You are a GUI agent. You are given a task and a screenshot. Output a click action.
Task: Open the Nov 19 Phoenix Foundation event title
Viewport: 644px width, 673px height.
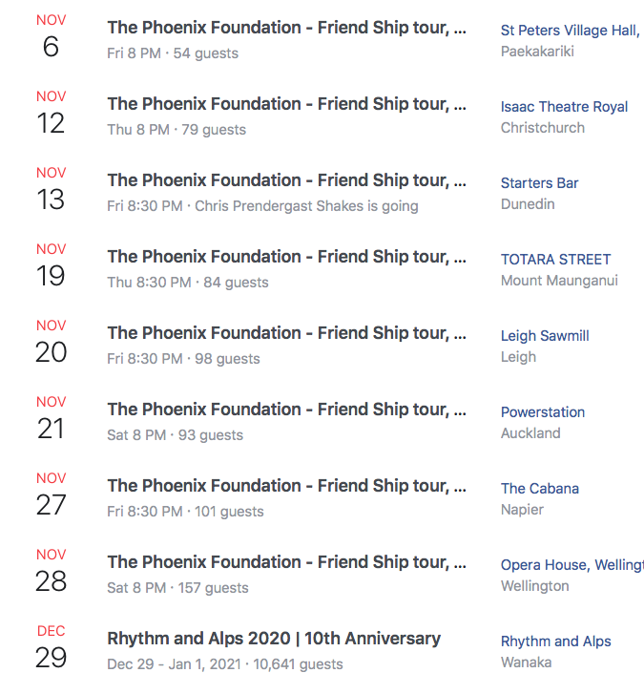[286, 257]
